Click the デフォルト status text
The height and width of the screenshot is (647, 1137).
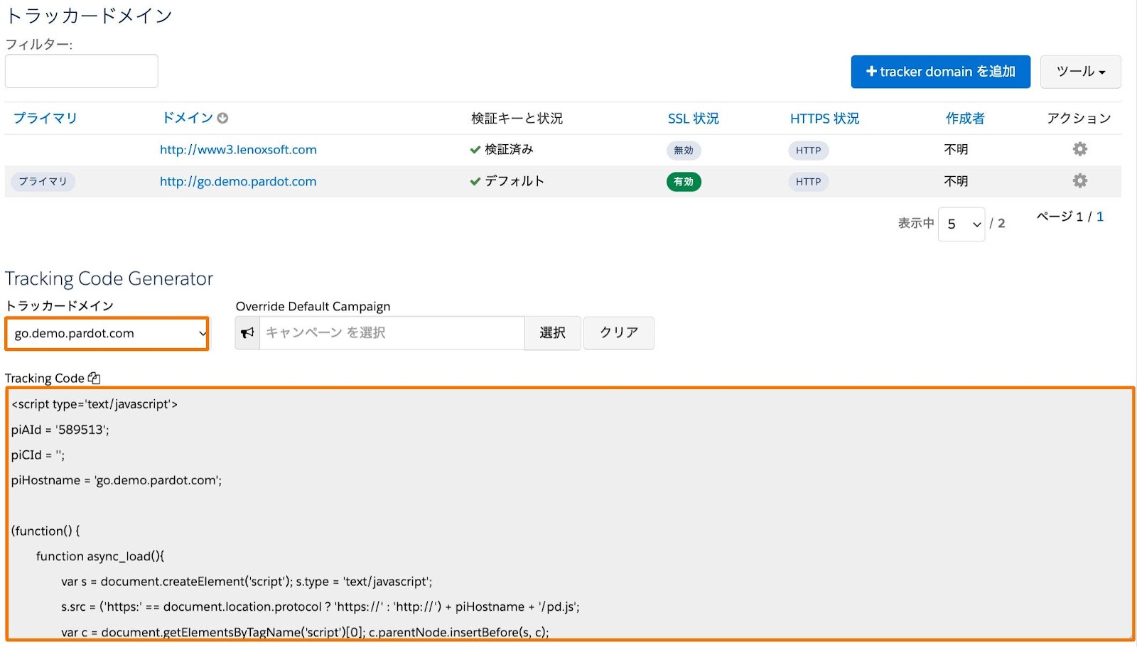click(x=514, y=181)
